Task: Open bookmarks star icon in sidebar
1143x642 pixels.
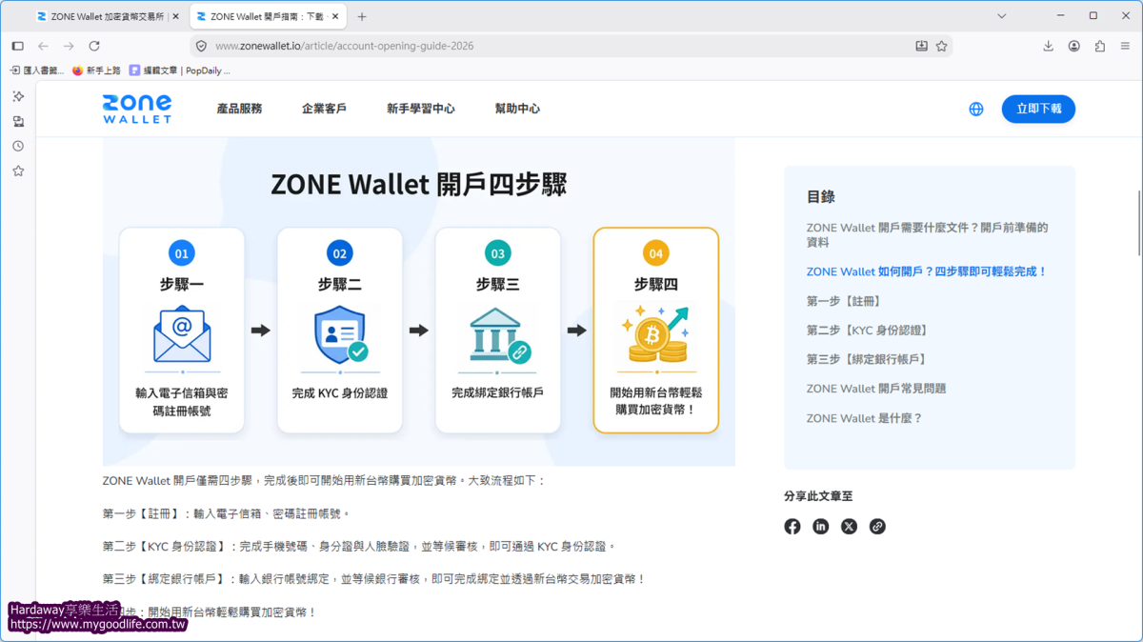Action: point(18,171)
